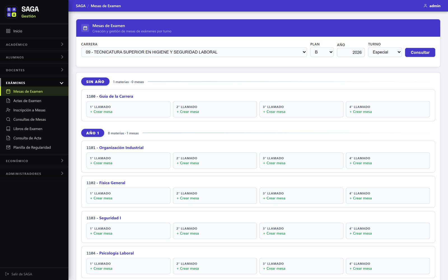Click SAGA breadcrumb link
The height and width of the screenshot is (280, 448).
[x=81, y=6]
